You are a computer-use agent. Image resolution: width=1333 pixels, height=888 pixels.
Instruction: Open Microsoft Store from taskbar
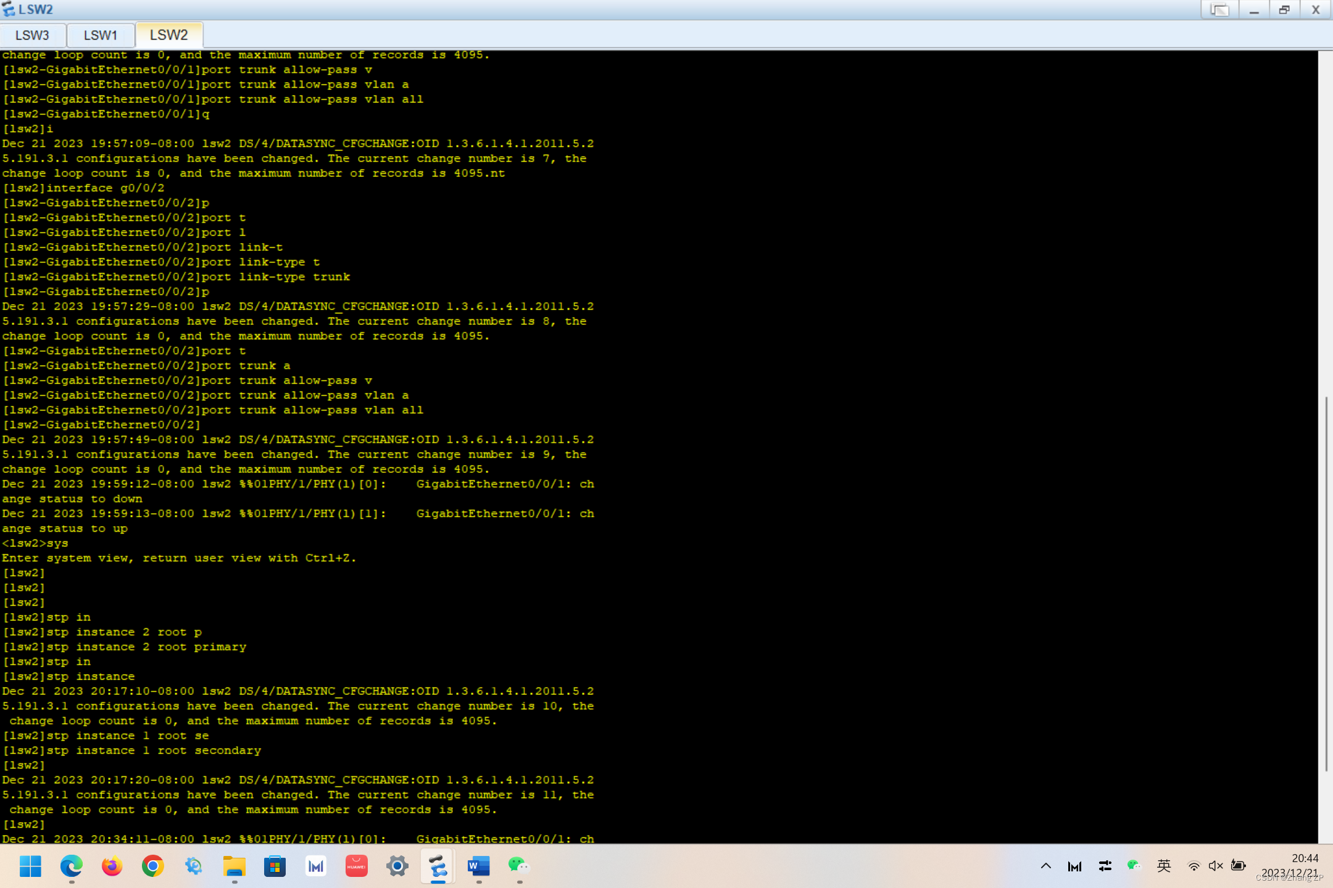pyautogui.click(x=275, y=866)
